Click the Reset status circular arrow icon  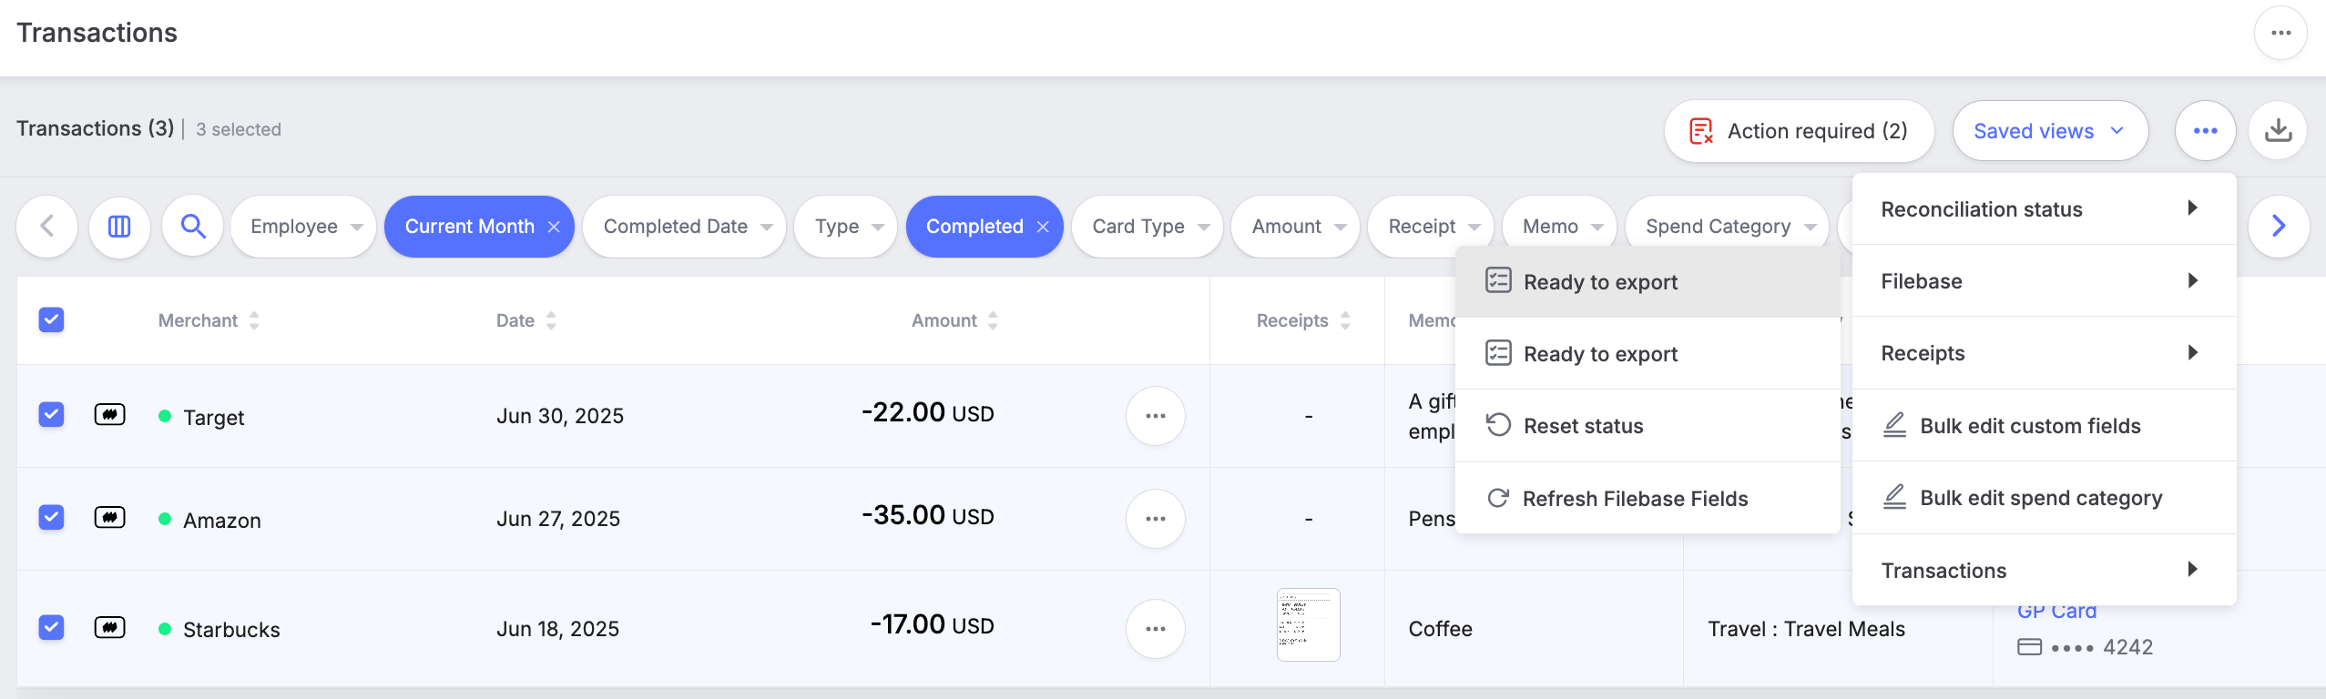[x=1498, y=425]
